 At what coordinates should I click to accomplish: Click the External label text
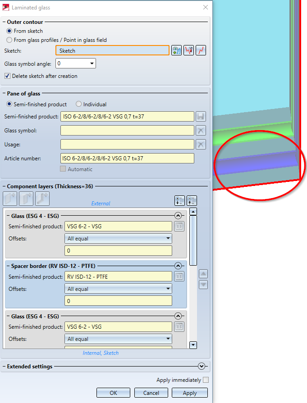[x=101, y=203]
